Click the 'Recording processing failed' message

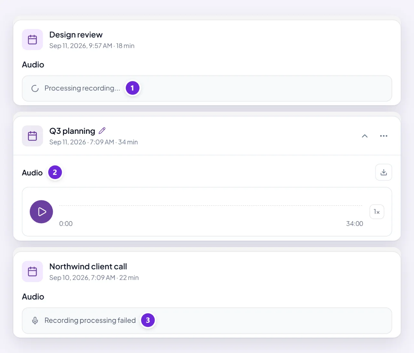[90, 320]
